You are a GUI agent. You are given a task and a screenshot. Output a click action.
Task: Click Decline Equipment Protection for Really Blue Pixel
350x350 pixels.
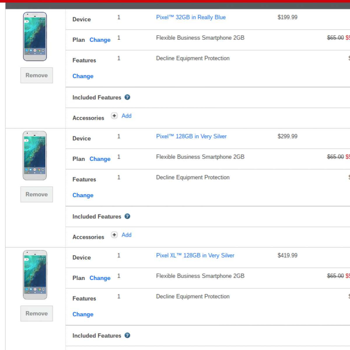193,58
